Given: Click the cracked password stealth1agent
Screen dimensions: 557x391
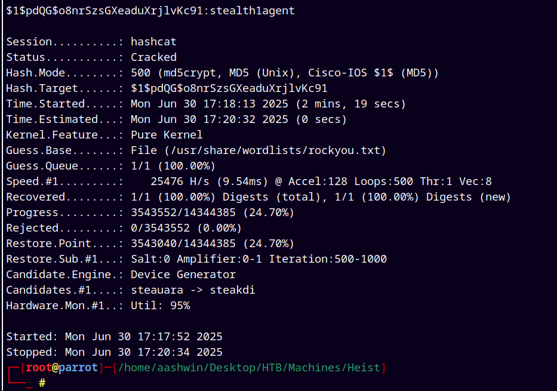Looking at the screenshot, I should pyautogui.click(x=252, y=11).
